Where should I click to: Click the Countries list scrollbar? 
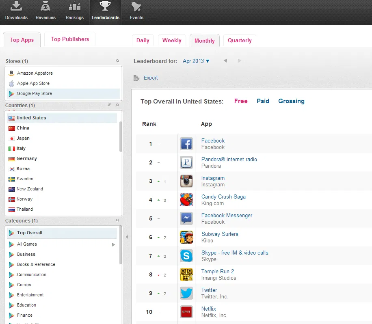pos(121,136)
